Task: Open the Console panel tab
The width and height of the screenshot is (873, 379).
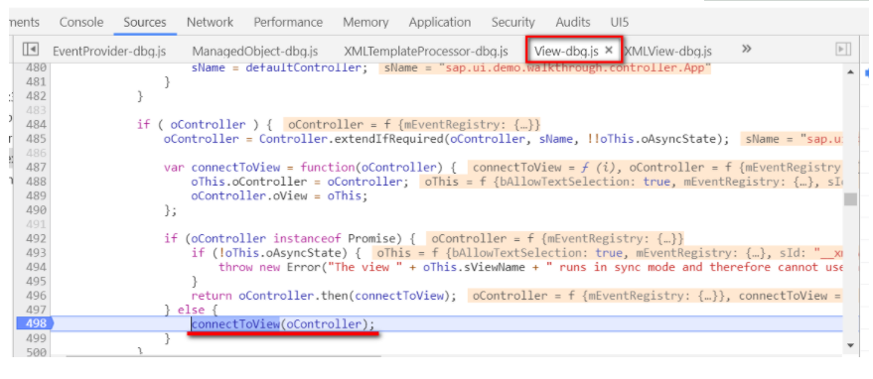Action: [x=81, y=22]
